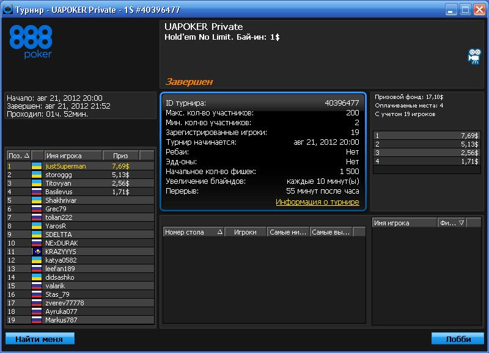This screenshot has height=353, width=489.
Task: Click the flag icon beside justSuperman
Action: [x=37, y=166]
